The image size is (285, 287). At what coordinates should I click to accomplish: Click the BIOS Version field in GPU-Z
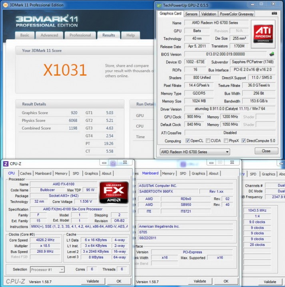(225, 54)
